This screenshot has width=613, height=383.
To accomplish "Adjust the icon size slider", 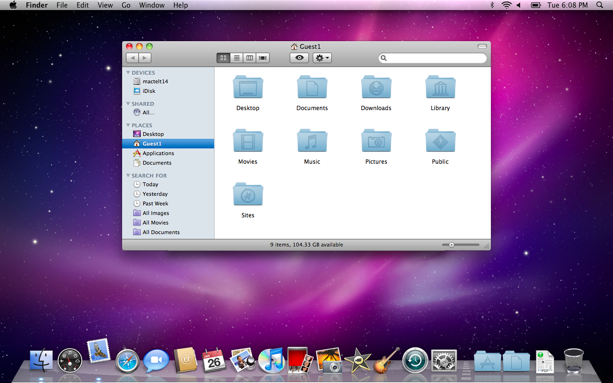I will pyautogui.click(x=452, y=245).
